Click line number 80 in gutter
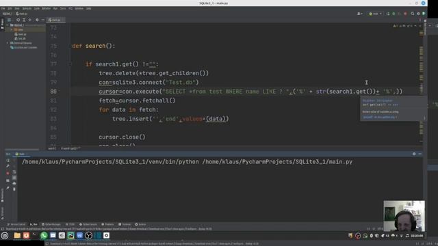Viewport: 438px width, 246px height. point(53,92)
